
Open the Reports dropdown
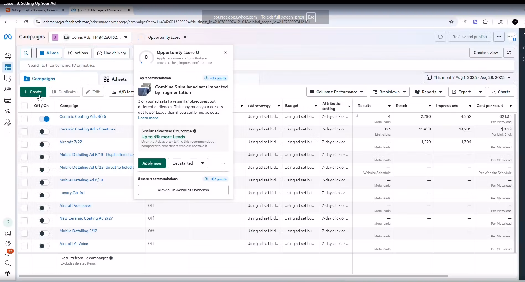pyautogui.click(x=429, y=92)
